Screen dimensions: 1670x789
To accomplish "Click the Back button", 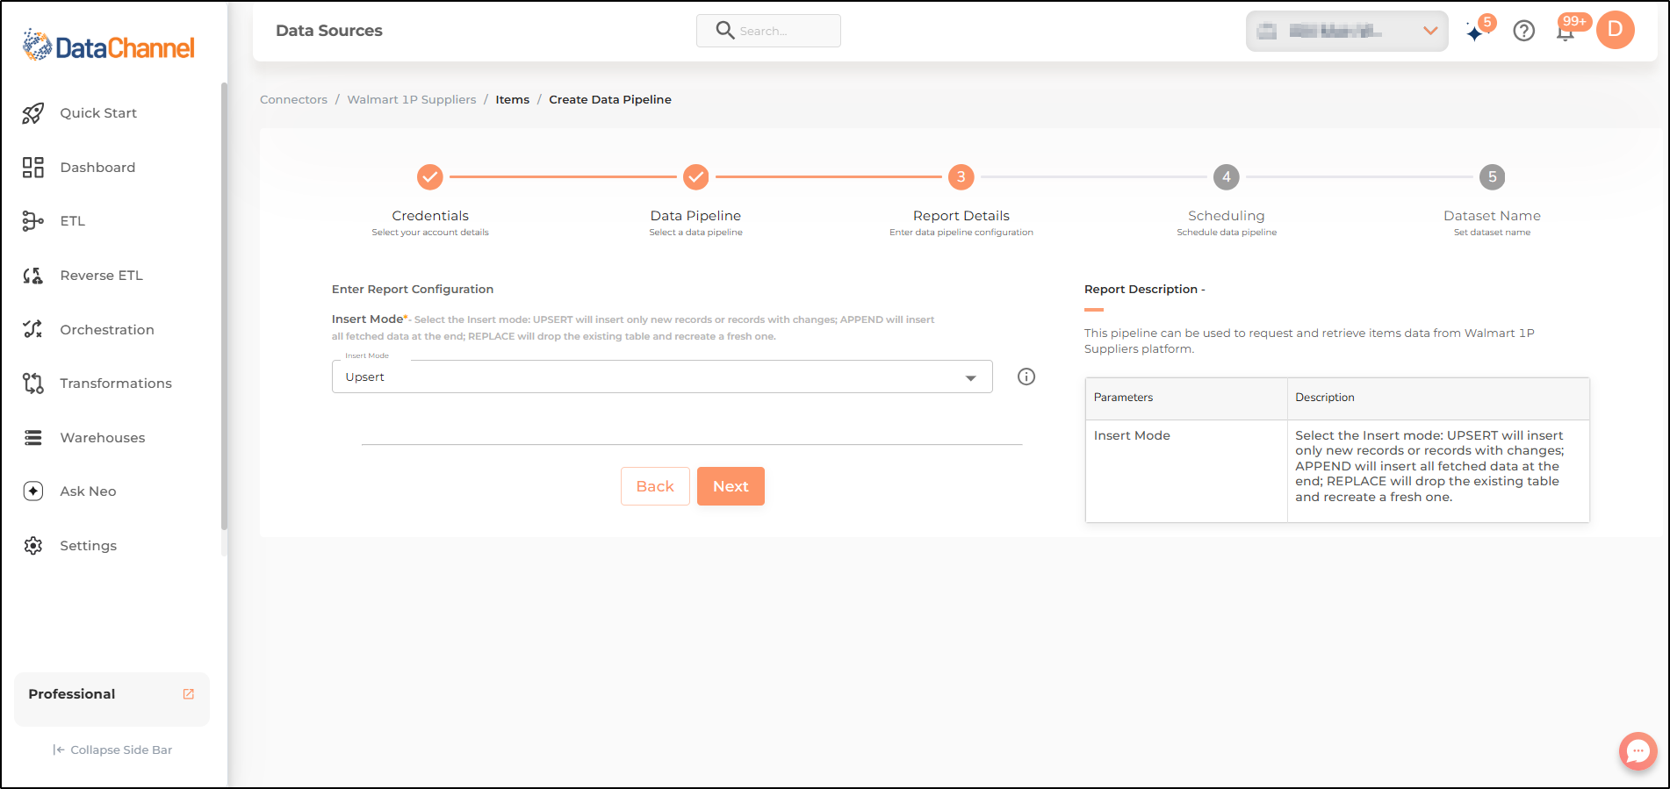I will pos(655,486).
